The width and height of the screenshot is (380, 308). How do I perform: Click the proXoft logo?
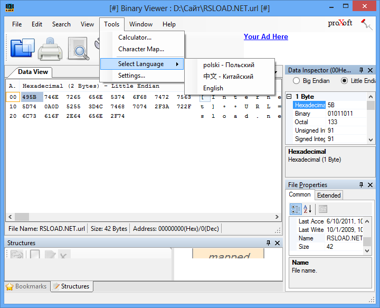click(x=340, y=23)
